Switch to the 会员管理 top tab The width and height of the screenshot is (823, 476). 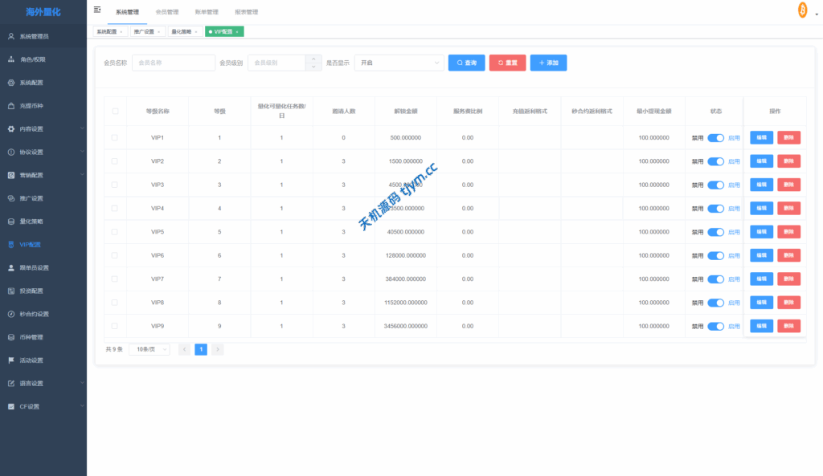click(x=167, y=13)
